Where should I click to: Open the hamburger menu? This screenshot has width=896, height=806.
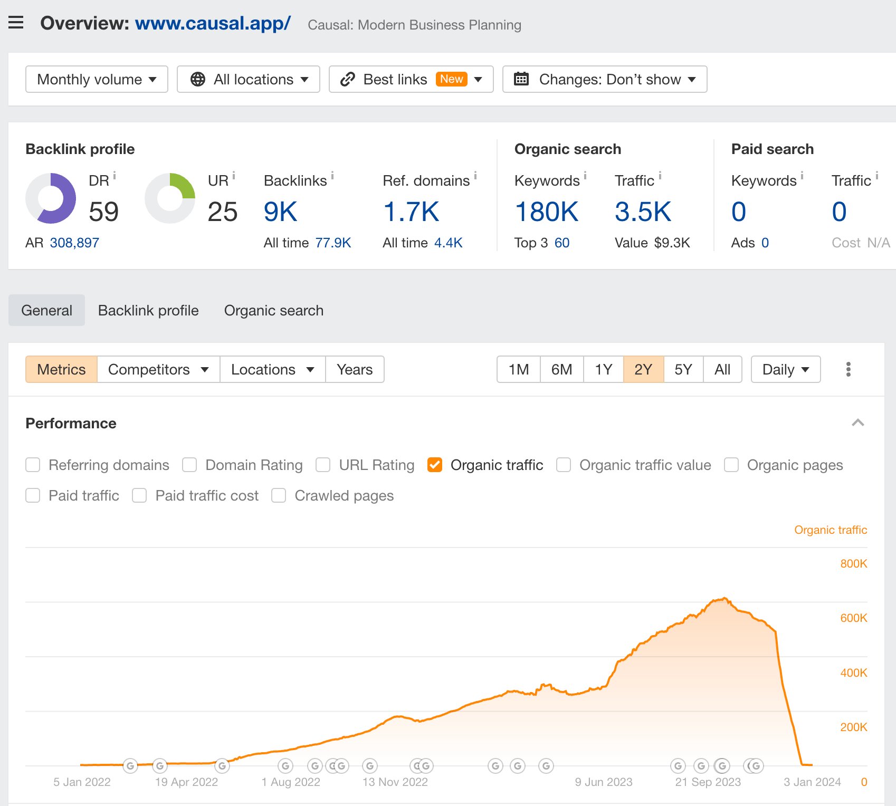(16, 23)
